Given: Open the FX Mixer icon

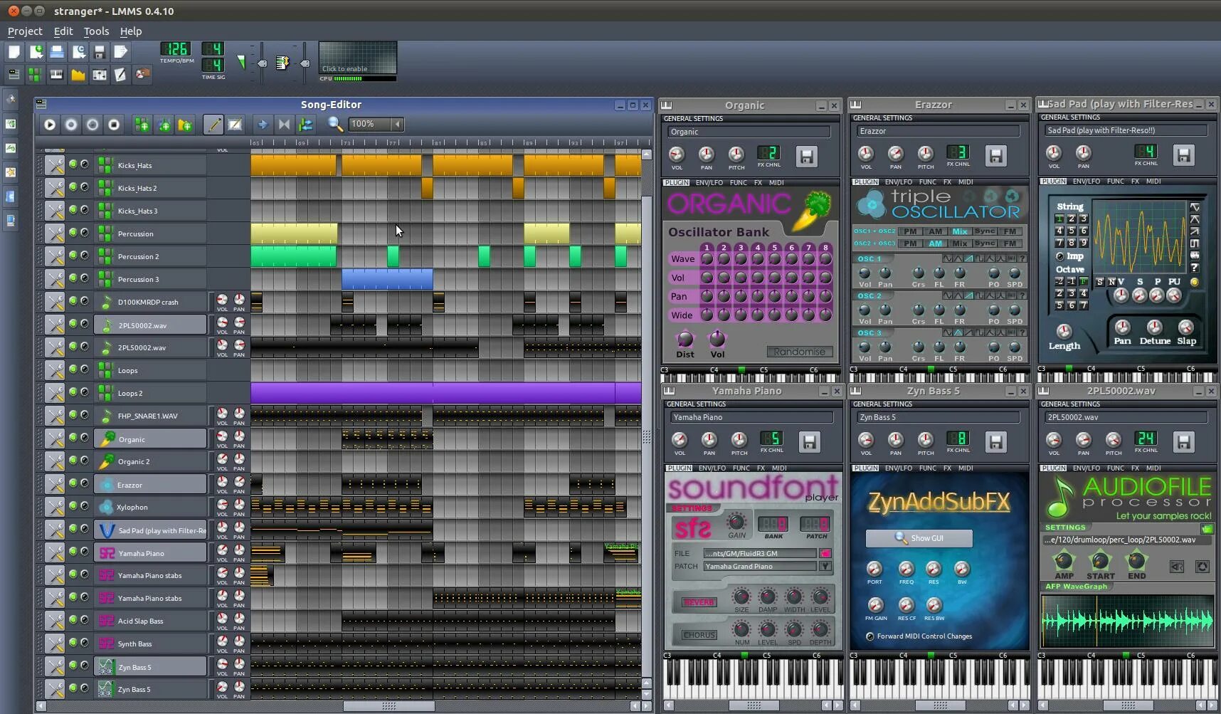Looking at the screenshot, I should pos(100,74).
